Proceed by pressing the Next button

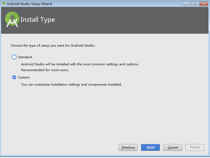point(150,147)
